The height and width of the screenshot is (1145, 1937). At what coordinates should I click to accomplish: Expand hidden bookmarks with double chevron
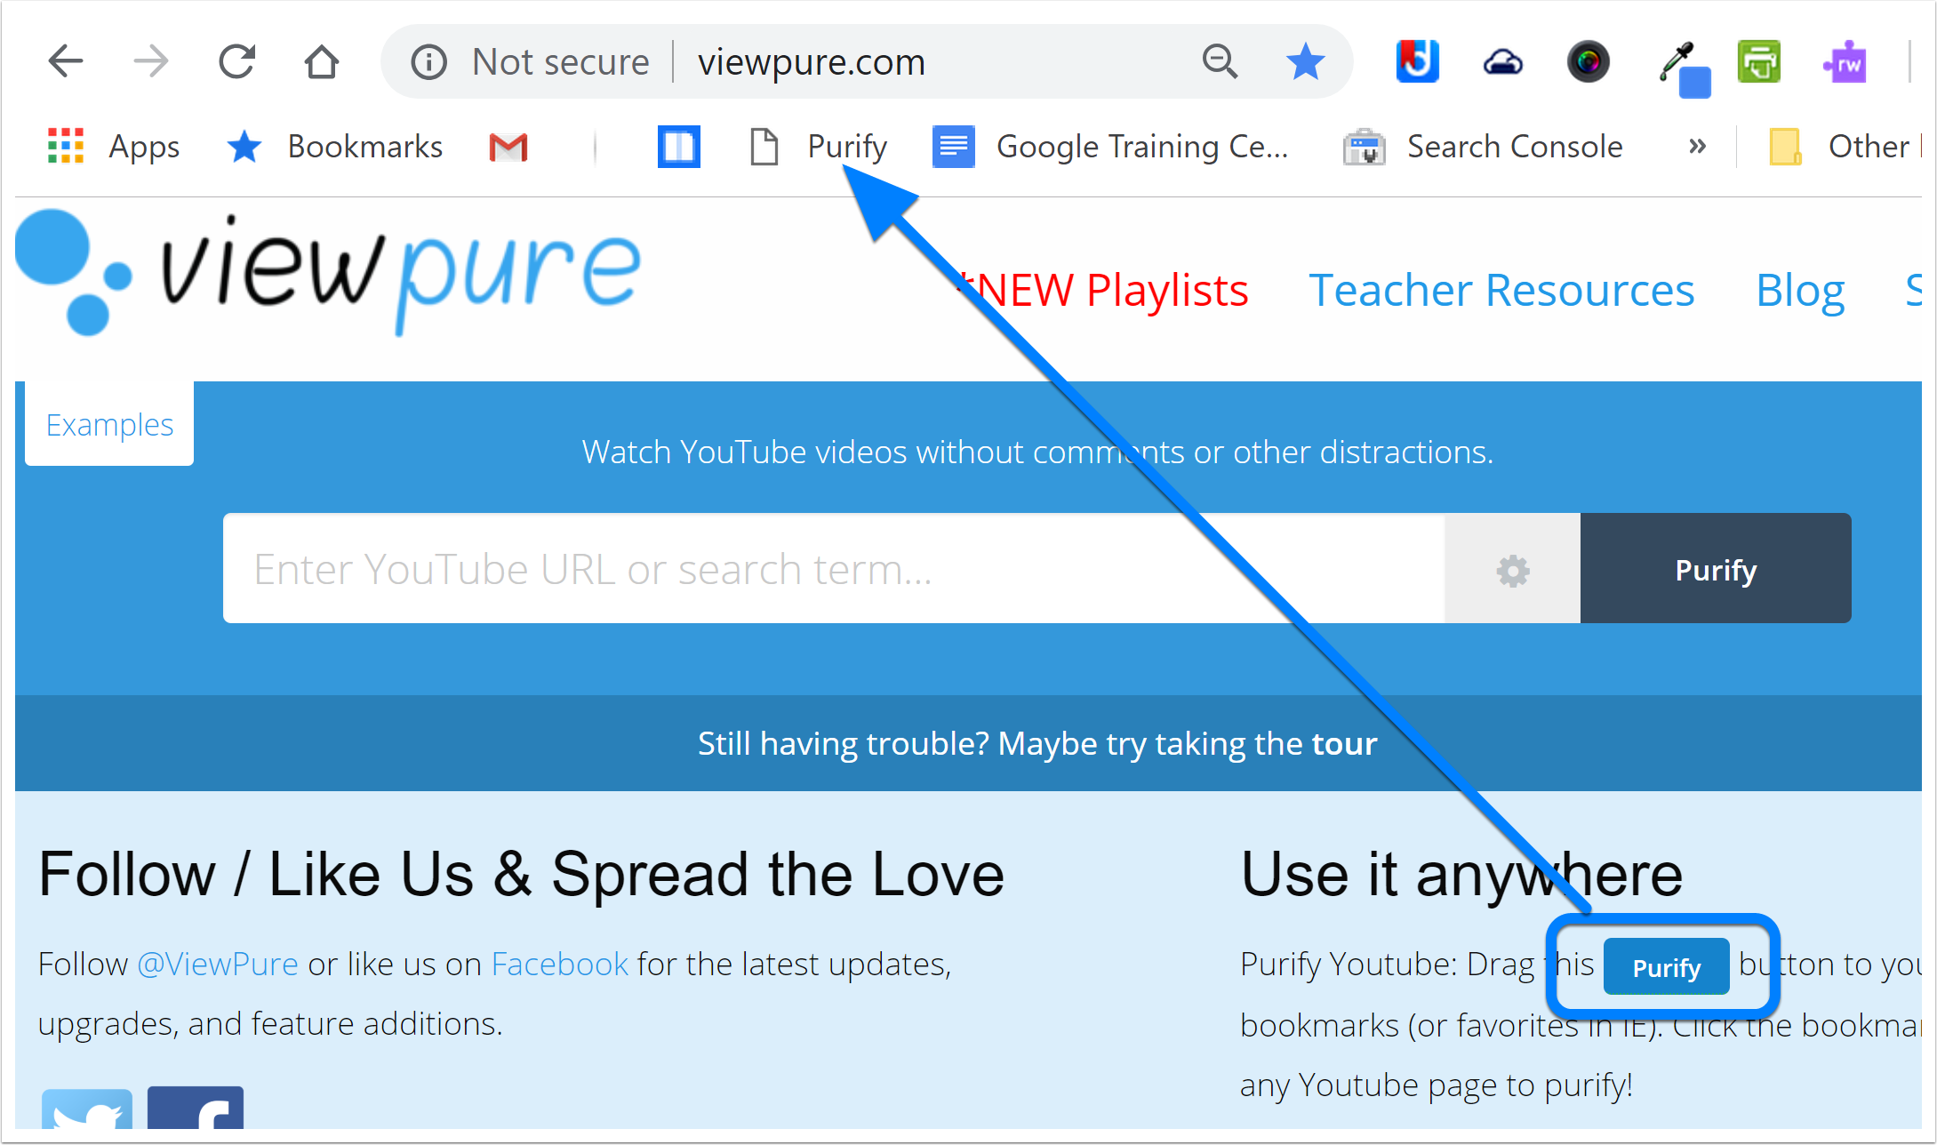[x=1697, y=146]
